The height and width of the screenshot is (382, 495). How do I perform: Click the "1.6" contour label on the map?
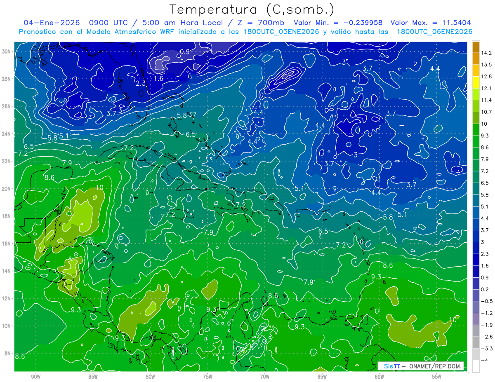coord(159,78)
